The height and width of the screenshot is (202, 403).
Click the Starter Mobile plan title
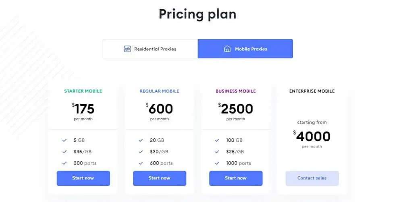83,91
